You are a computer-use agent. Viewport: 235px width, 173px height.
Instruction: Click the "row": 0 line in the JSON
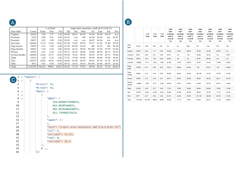pyautogui.click(x=53, y=138)
